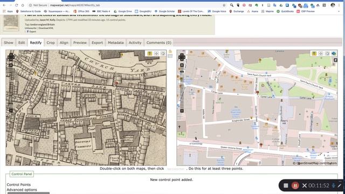Screen dimensions: 345x194
Task: Click the Download KML link
Action: 46,28
